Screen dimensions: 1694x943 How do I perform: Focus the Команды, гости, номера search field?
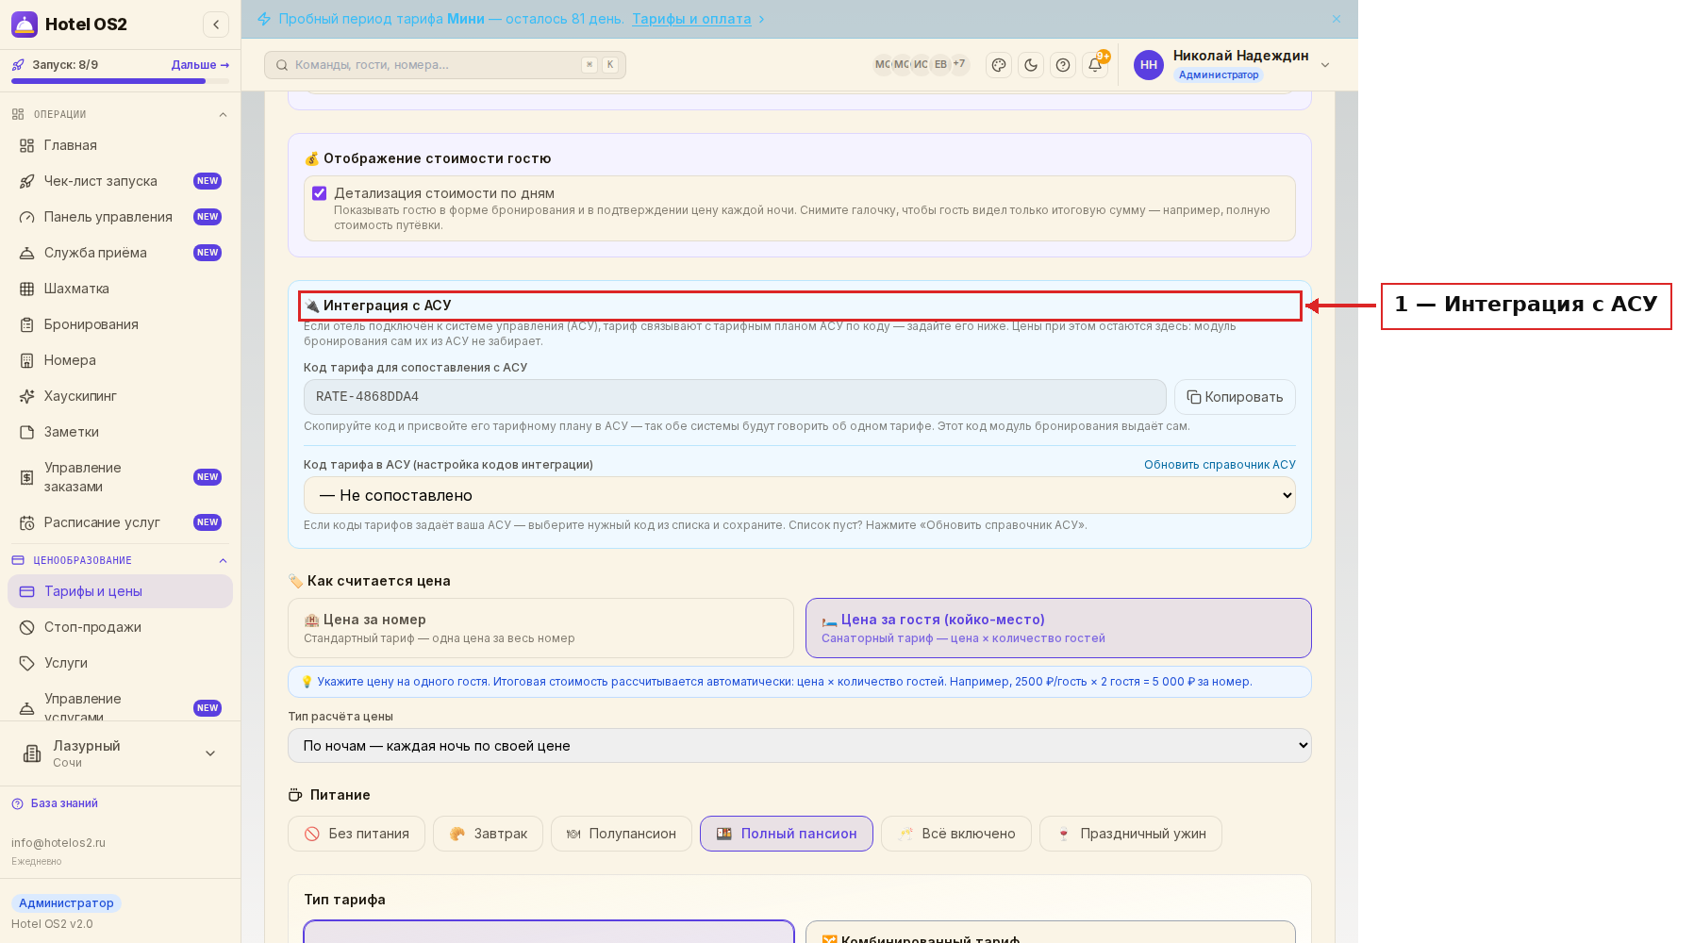445,65
